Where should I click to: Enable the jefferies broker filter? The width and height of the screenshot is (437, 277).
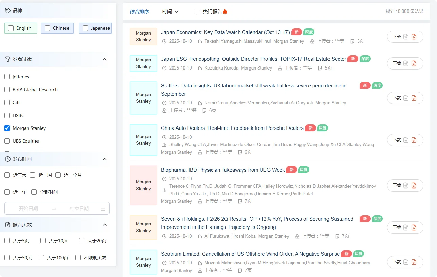[7, 77]
